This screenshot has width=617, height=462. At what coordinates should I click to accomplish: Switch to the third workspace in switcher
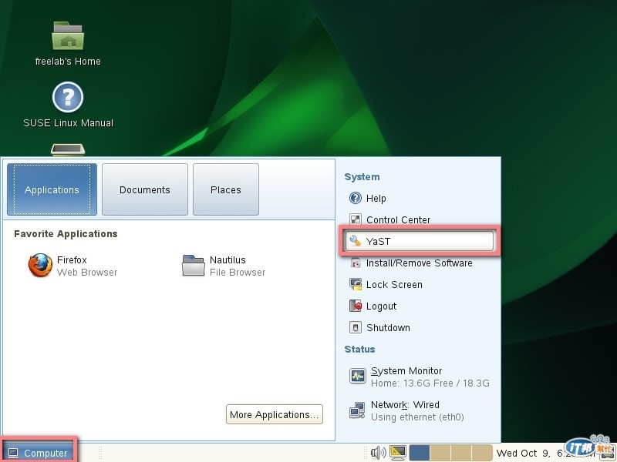461,453
